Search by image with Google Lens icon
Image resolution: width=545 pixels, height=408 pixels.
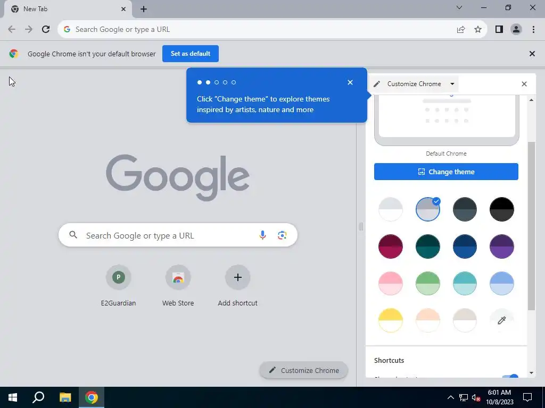pyautogui.click(x=282, y=235)
